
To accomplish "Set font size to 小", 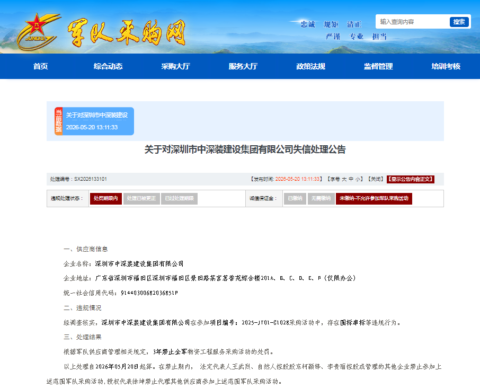I will [357, 179].
